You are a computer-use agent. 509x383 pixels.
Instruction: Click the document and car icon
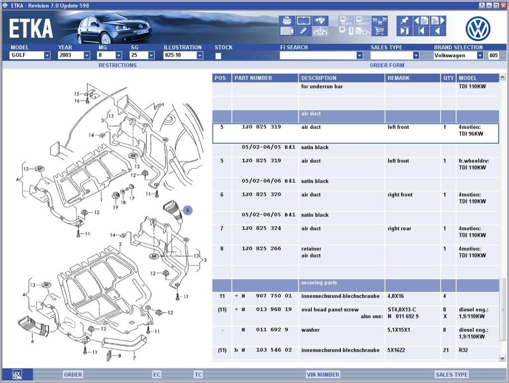tap(363, 31)
